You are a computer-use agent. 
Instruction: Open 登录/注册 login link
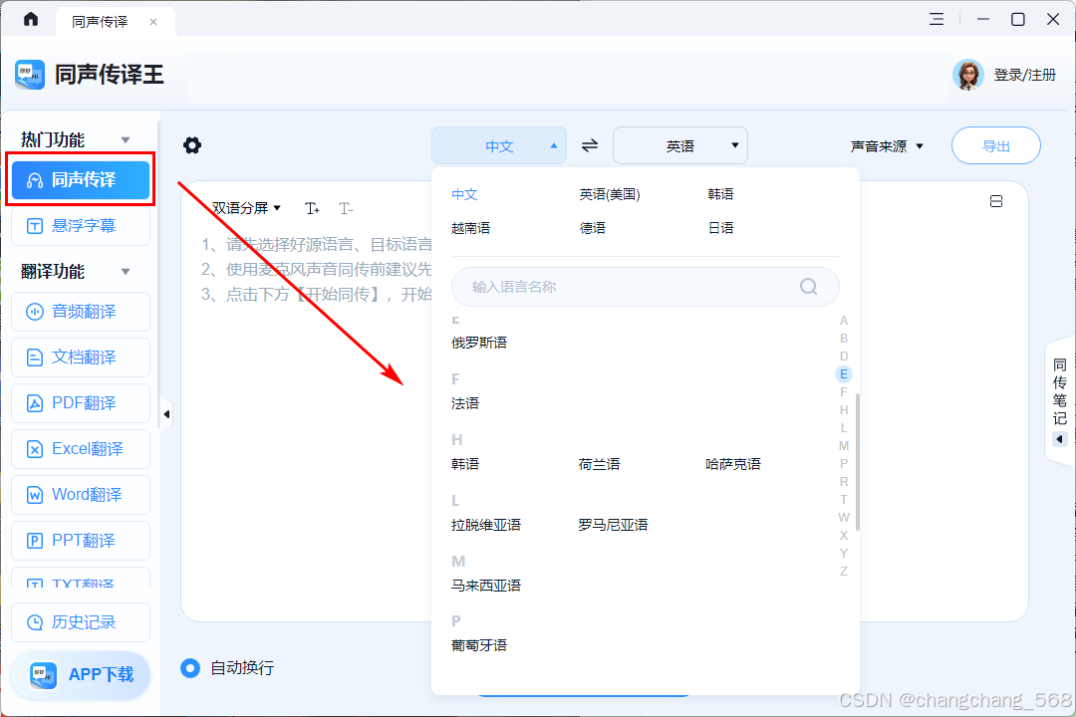1024,75
